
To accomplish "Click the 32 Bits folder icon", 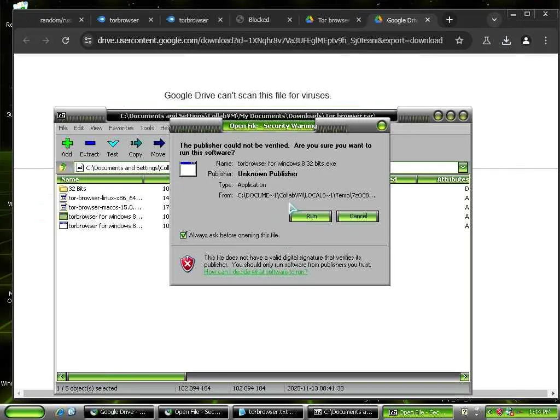I will coord(63,188).
